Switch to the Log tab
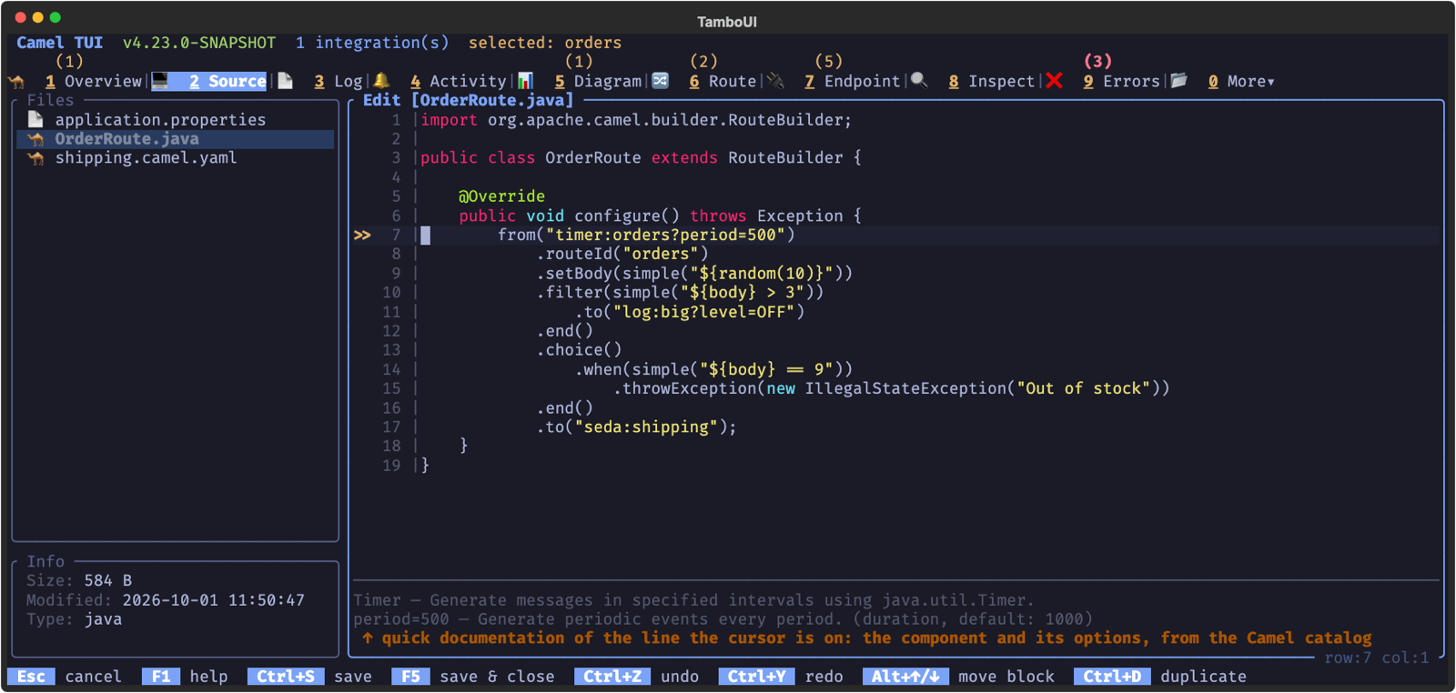The image size is (1456, 693). click(339, 81)
